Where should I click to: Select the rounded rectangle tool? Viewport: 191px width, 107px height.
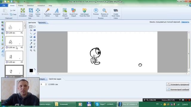coord(34,40)
